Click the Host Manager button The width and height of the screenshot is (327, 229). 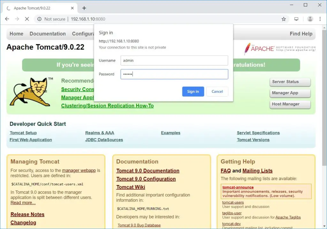(x=290, y=104)
